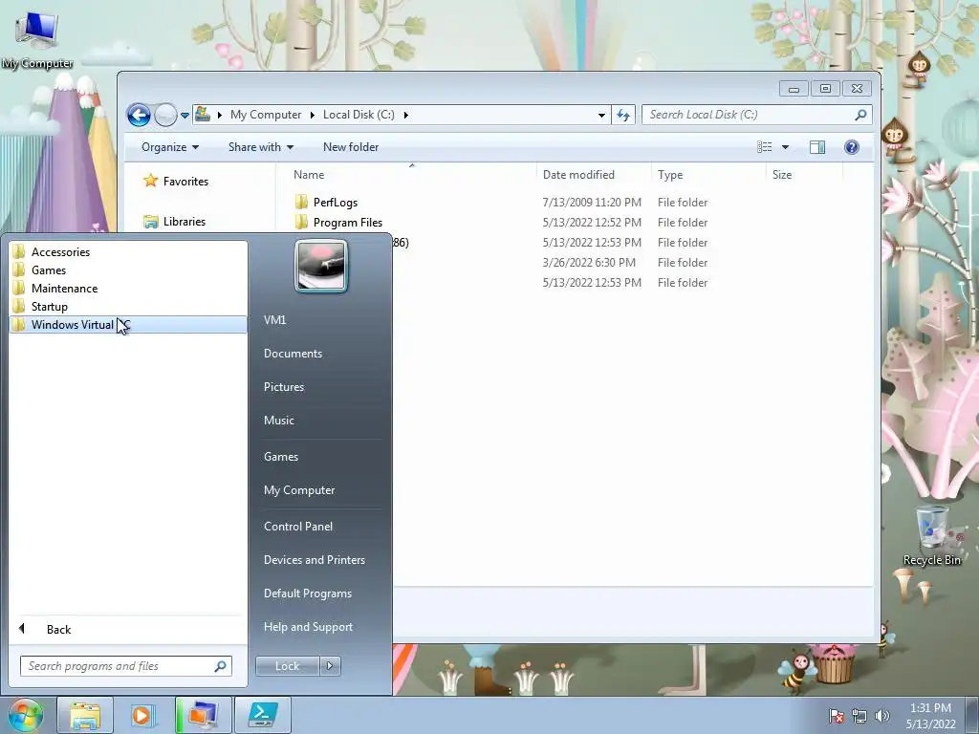Screen dimensions: 979x734
Task: Open the My Computer desktop icon
Action: (37, 38)
